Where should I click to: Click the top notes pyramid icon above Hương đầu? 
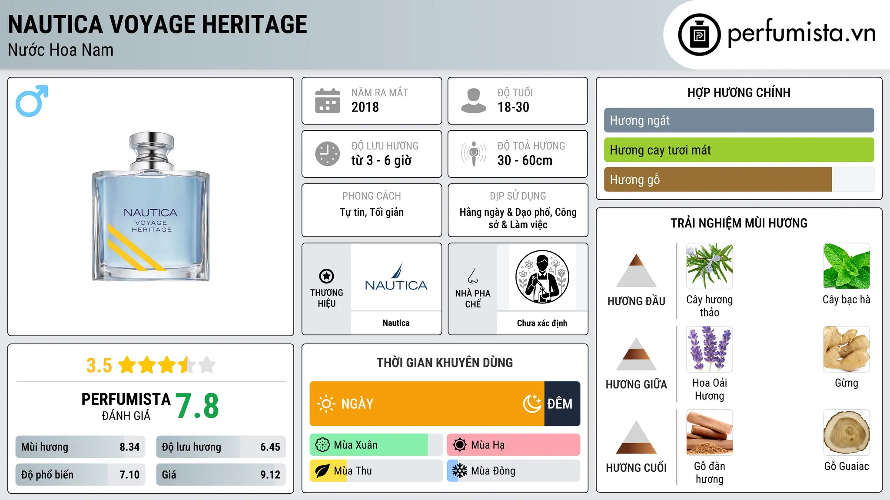tap(636, 270)
